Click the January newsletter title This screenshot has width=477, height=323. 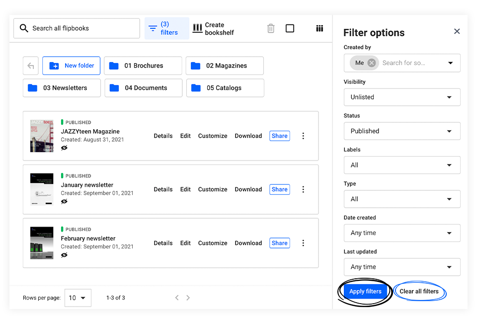[86, 185]
